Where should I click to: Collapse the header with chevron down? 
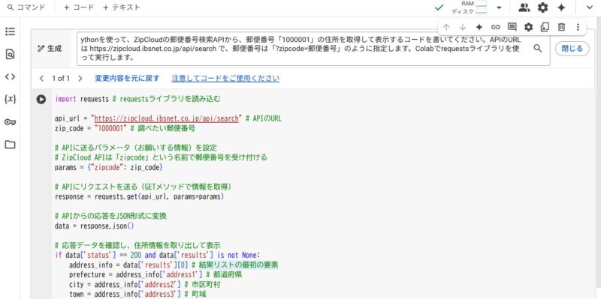(590, 7)
